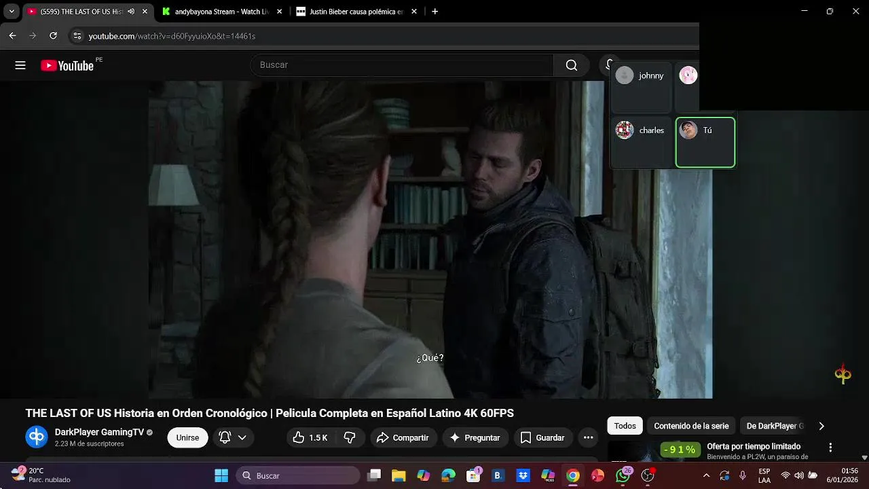Screen dimensions: 869x489
Task: Dislike the video with thumbs down
Action: (350, 438)
